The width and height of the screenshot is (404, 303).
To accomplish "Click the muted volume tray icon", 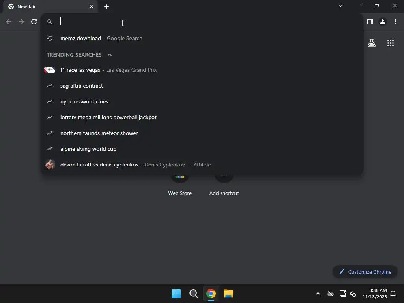I will (353, 294).
